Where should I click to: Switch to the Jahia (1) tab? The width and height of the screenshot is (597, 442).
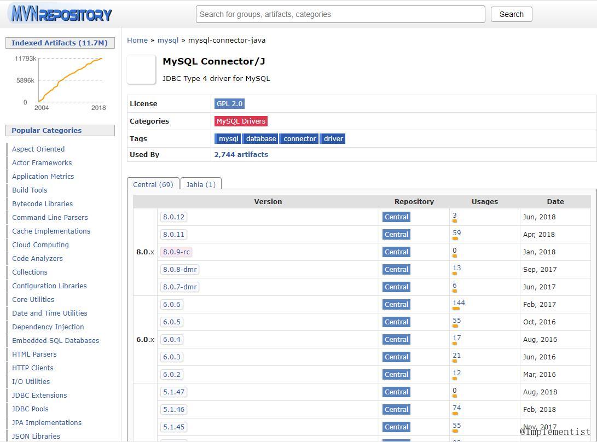point(201,184)
